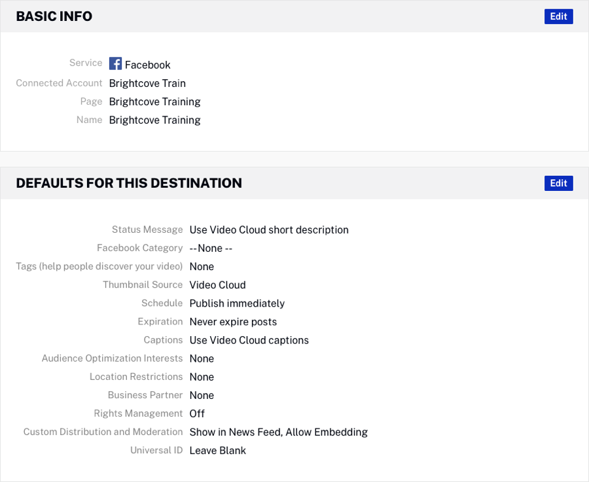This screenshot has width=589, height=482.
Task: Click the Business Partner label
Action: click(145, 395)
